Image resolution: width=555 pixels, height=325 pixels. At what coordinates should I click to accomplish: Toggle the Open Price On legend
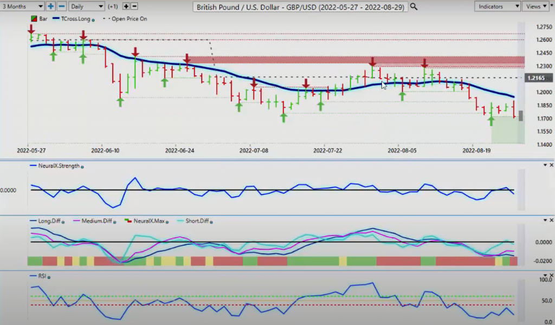pos(125,19)
